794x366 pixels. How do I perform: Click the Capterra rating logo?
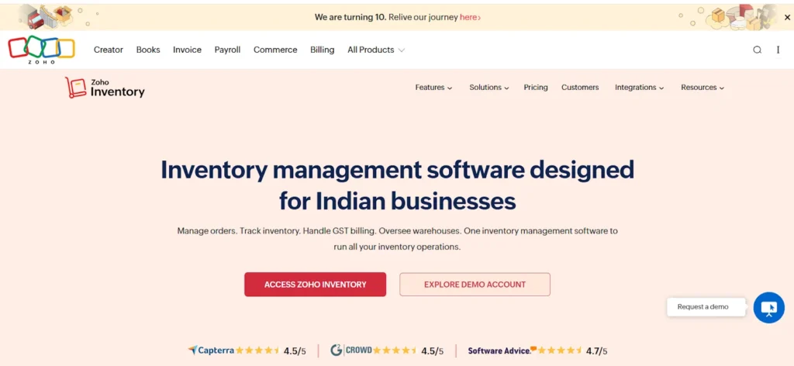(x=211, y=350)
